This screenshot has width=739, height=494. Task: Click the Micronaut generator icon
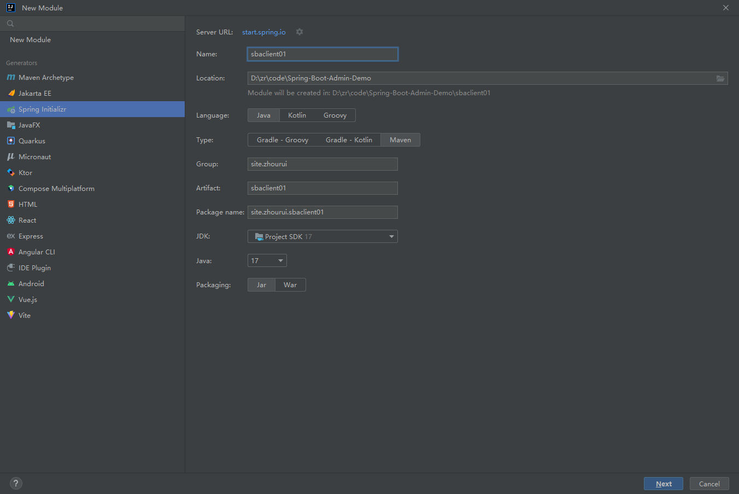point(11,156)
